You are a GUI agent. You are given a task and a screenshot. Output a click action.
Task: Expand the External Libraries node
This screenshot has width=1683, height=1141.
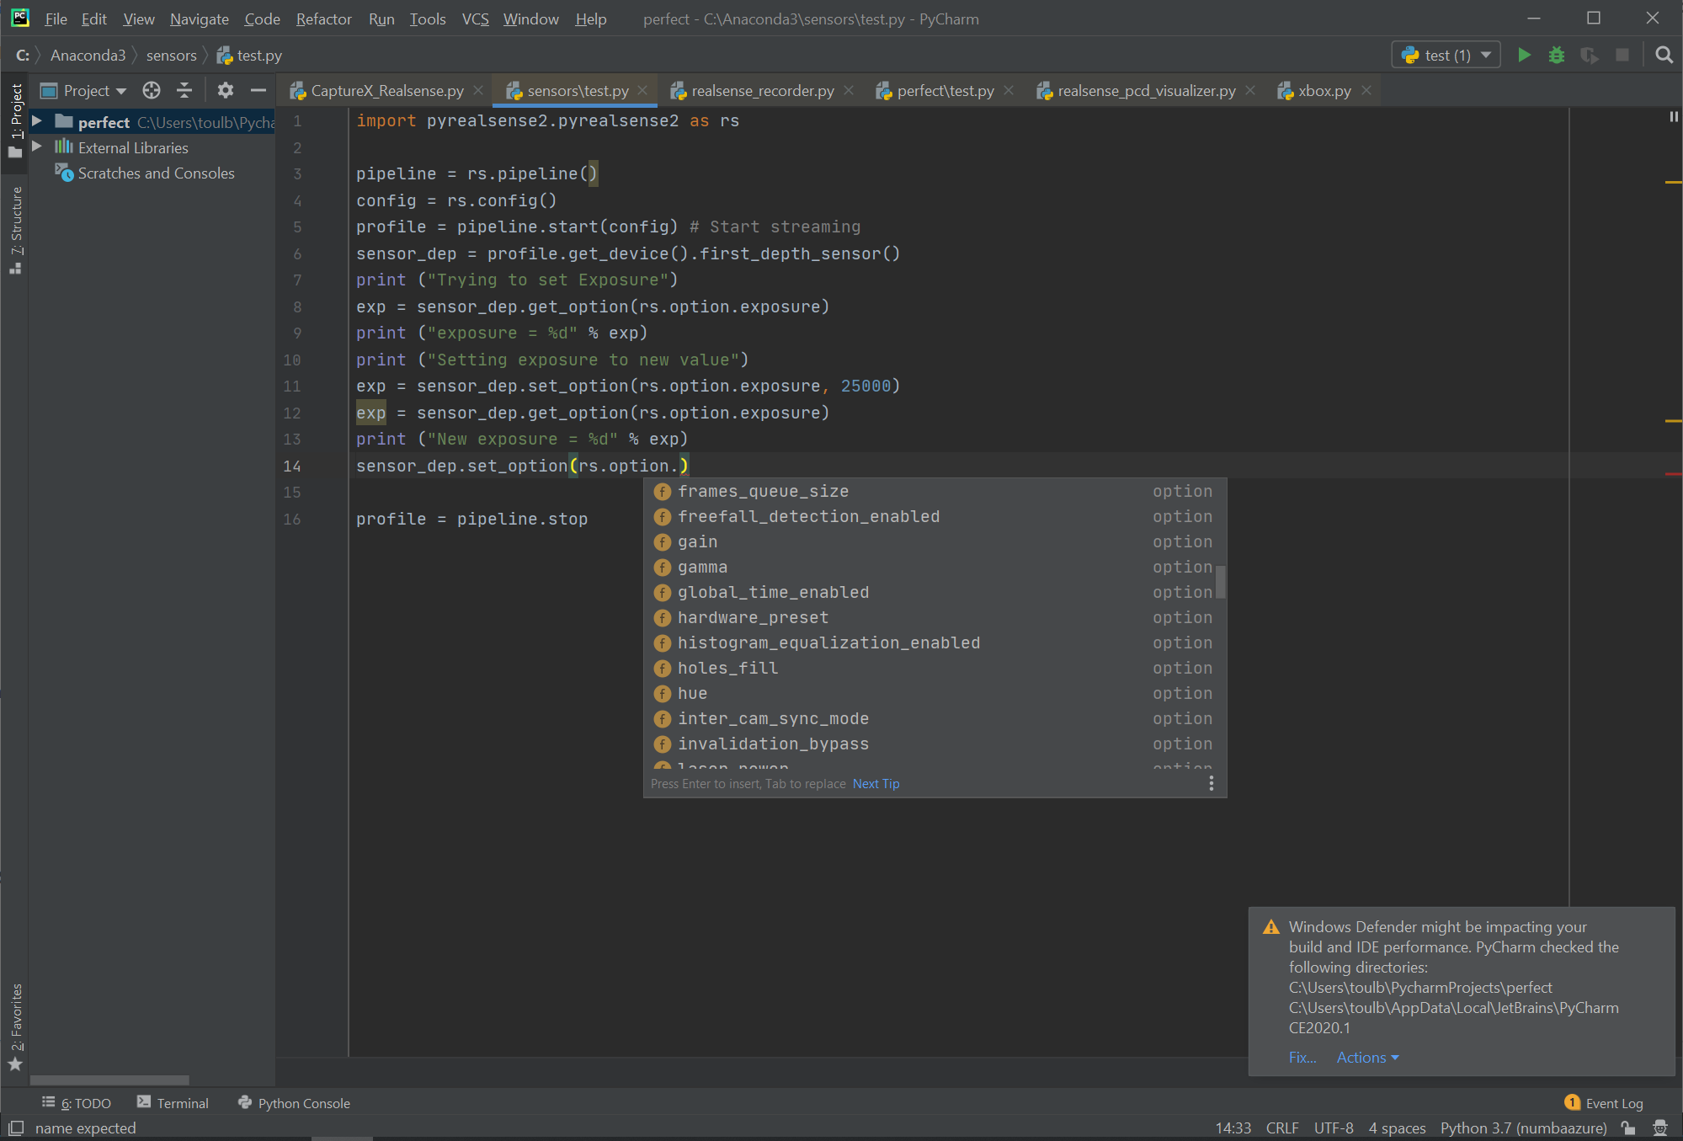tap(37, 147)
